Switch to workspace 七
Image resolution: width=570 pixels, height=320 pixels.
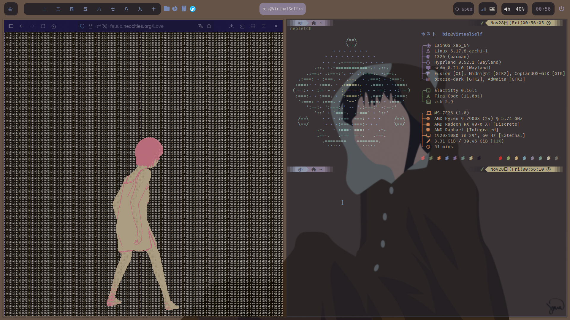coord(113,9)
